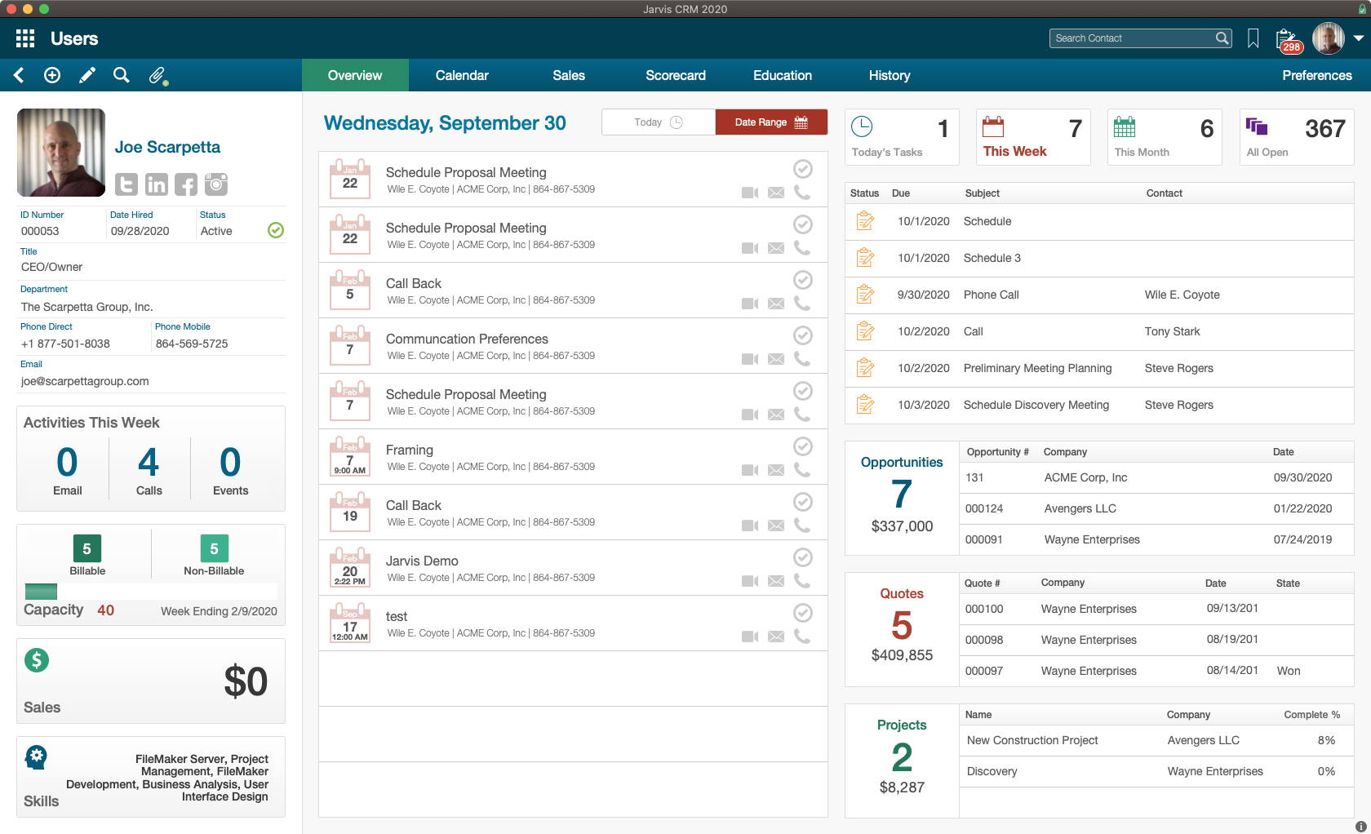Viewport: 1371px width, 834px height.
Task: Start video call for Call Back Feb 19
Action: [749, 526]
